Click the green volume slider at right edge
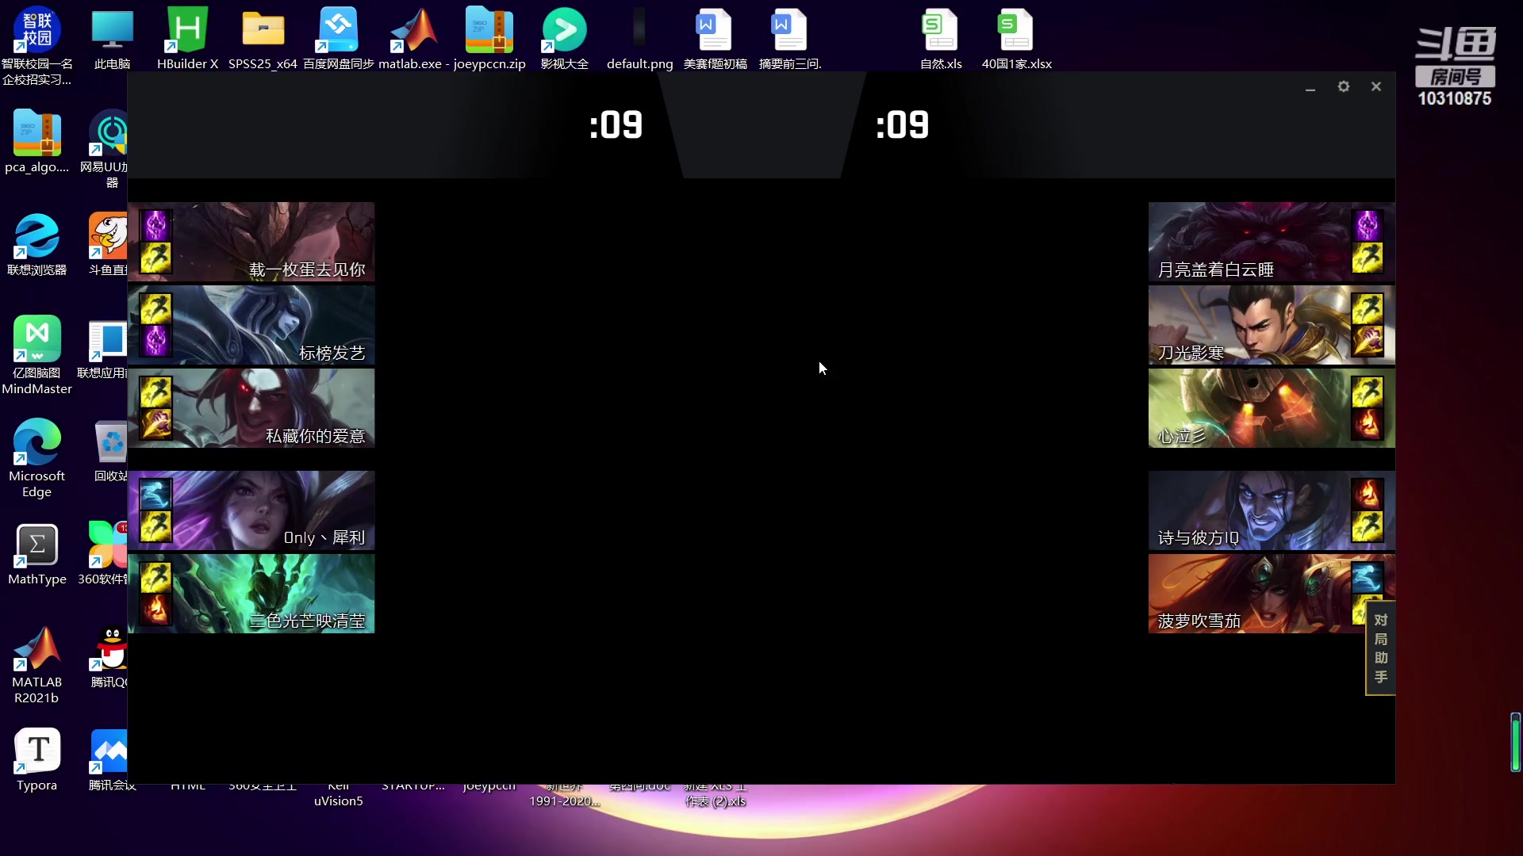Viewport: 1523px width, 856px height. click(x=1515, y=742)
